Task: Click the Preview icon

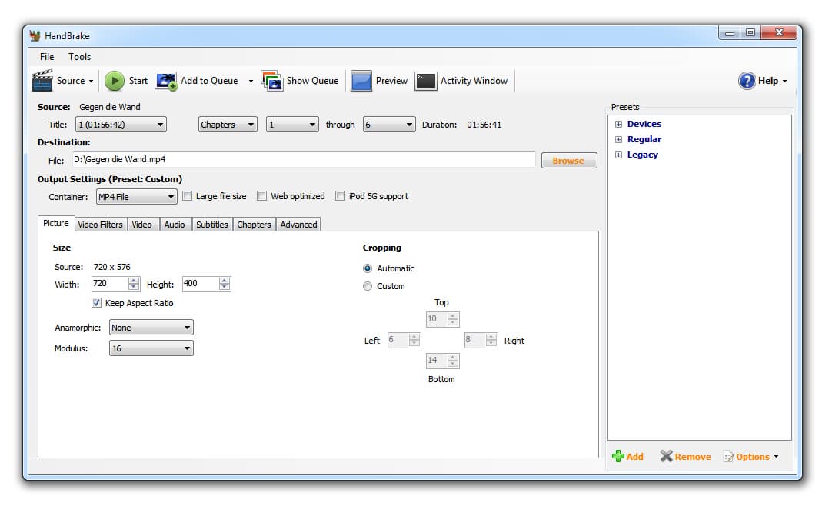Action: pos(361,81)
